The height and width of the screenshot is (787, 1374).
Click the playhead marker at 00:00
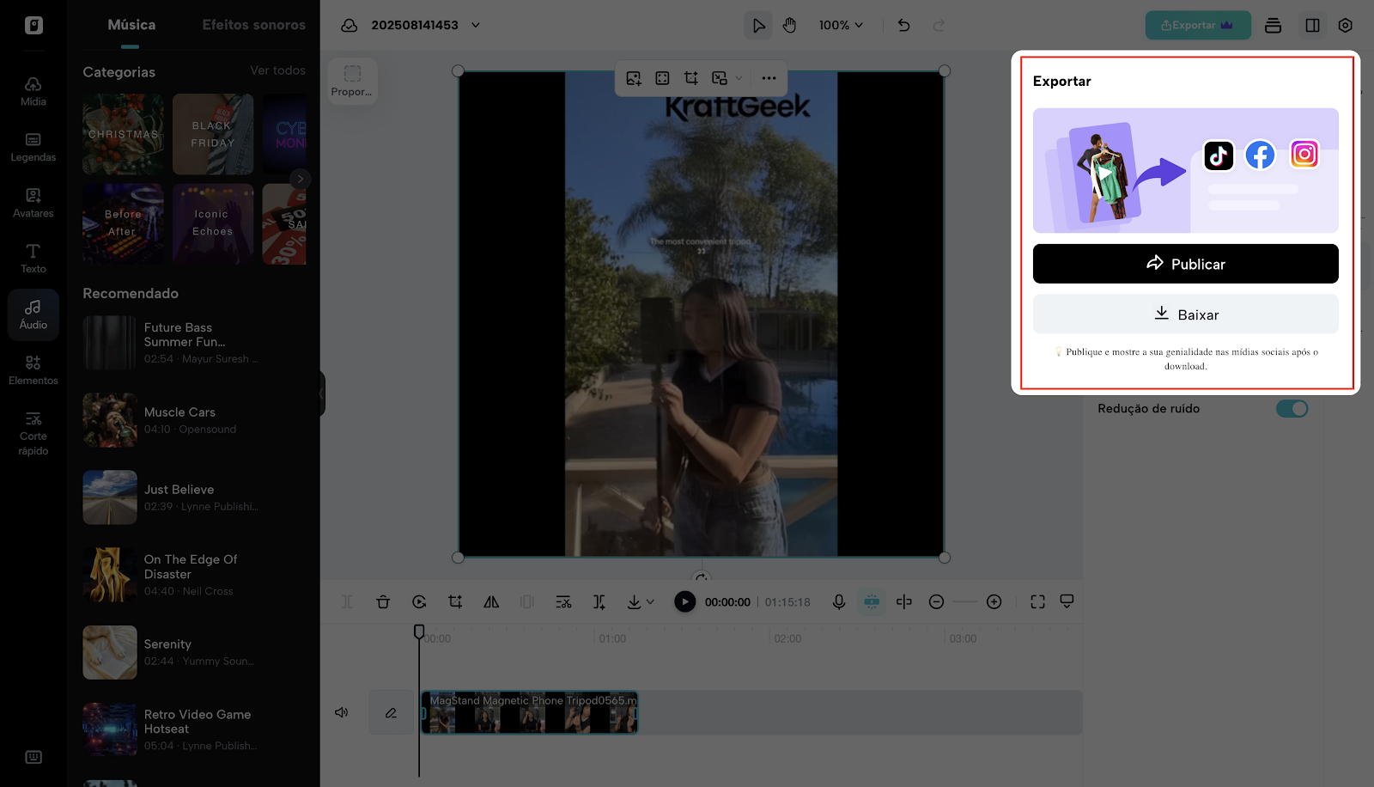coord(419,632)
